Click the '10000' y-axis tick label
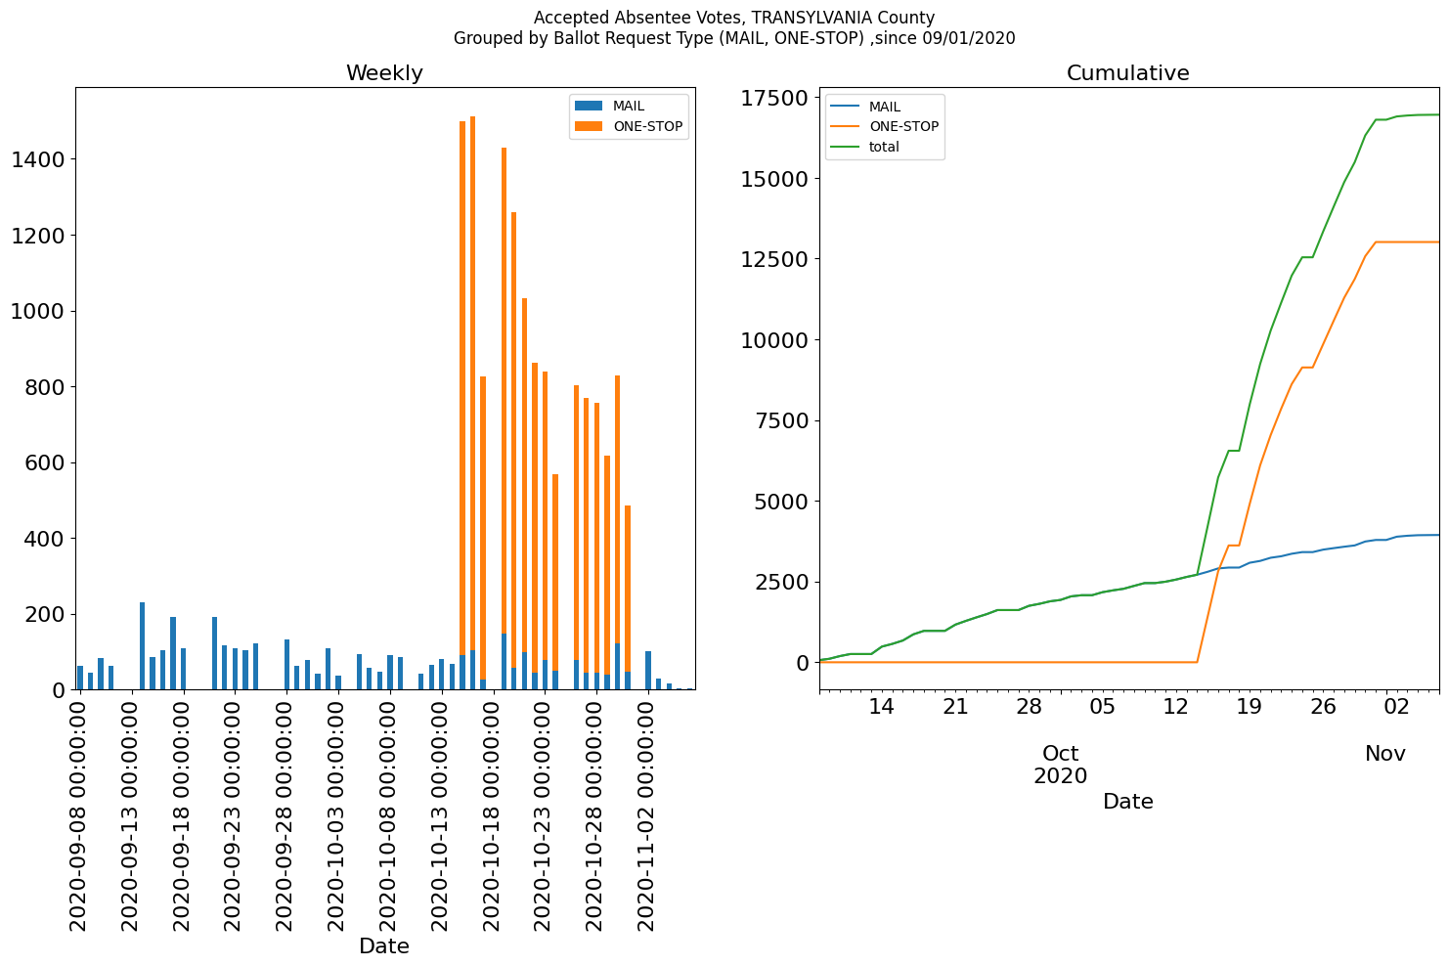This screenshot has height=966, width=1448. coord(775,340)
